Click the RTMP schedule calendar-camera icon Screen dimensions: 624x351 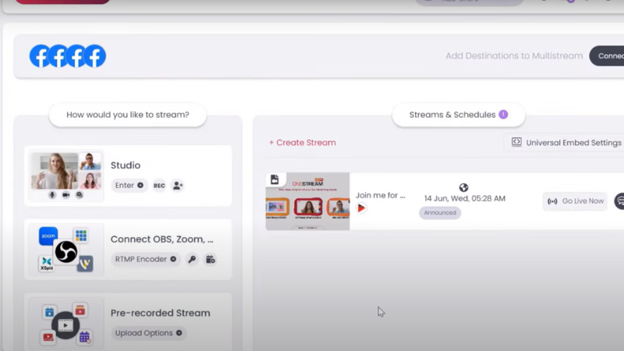(210, 260)
